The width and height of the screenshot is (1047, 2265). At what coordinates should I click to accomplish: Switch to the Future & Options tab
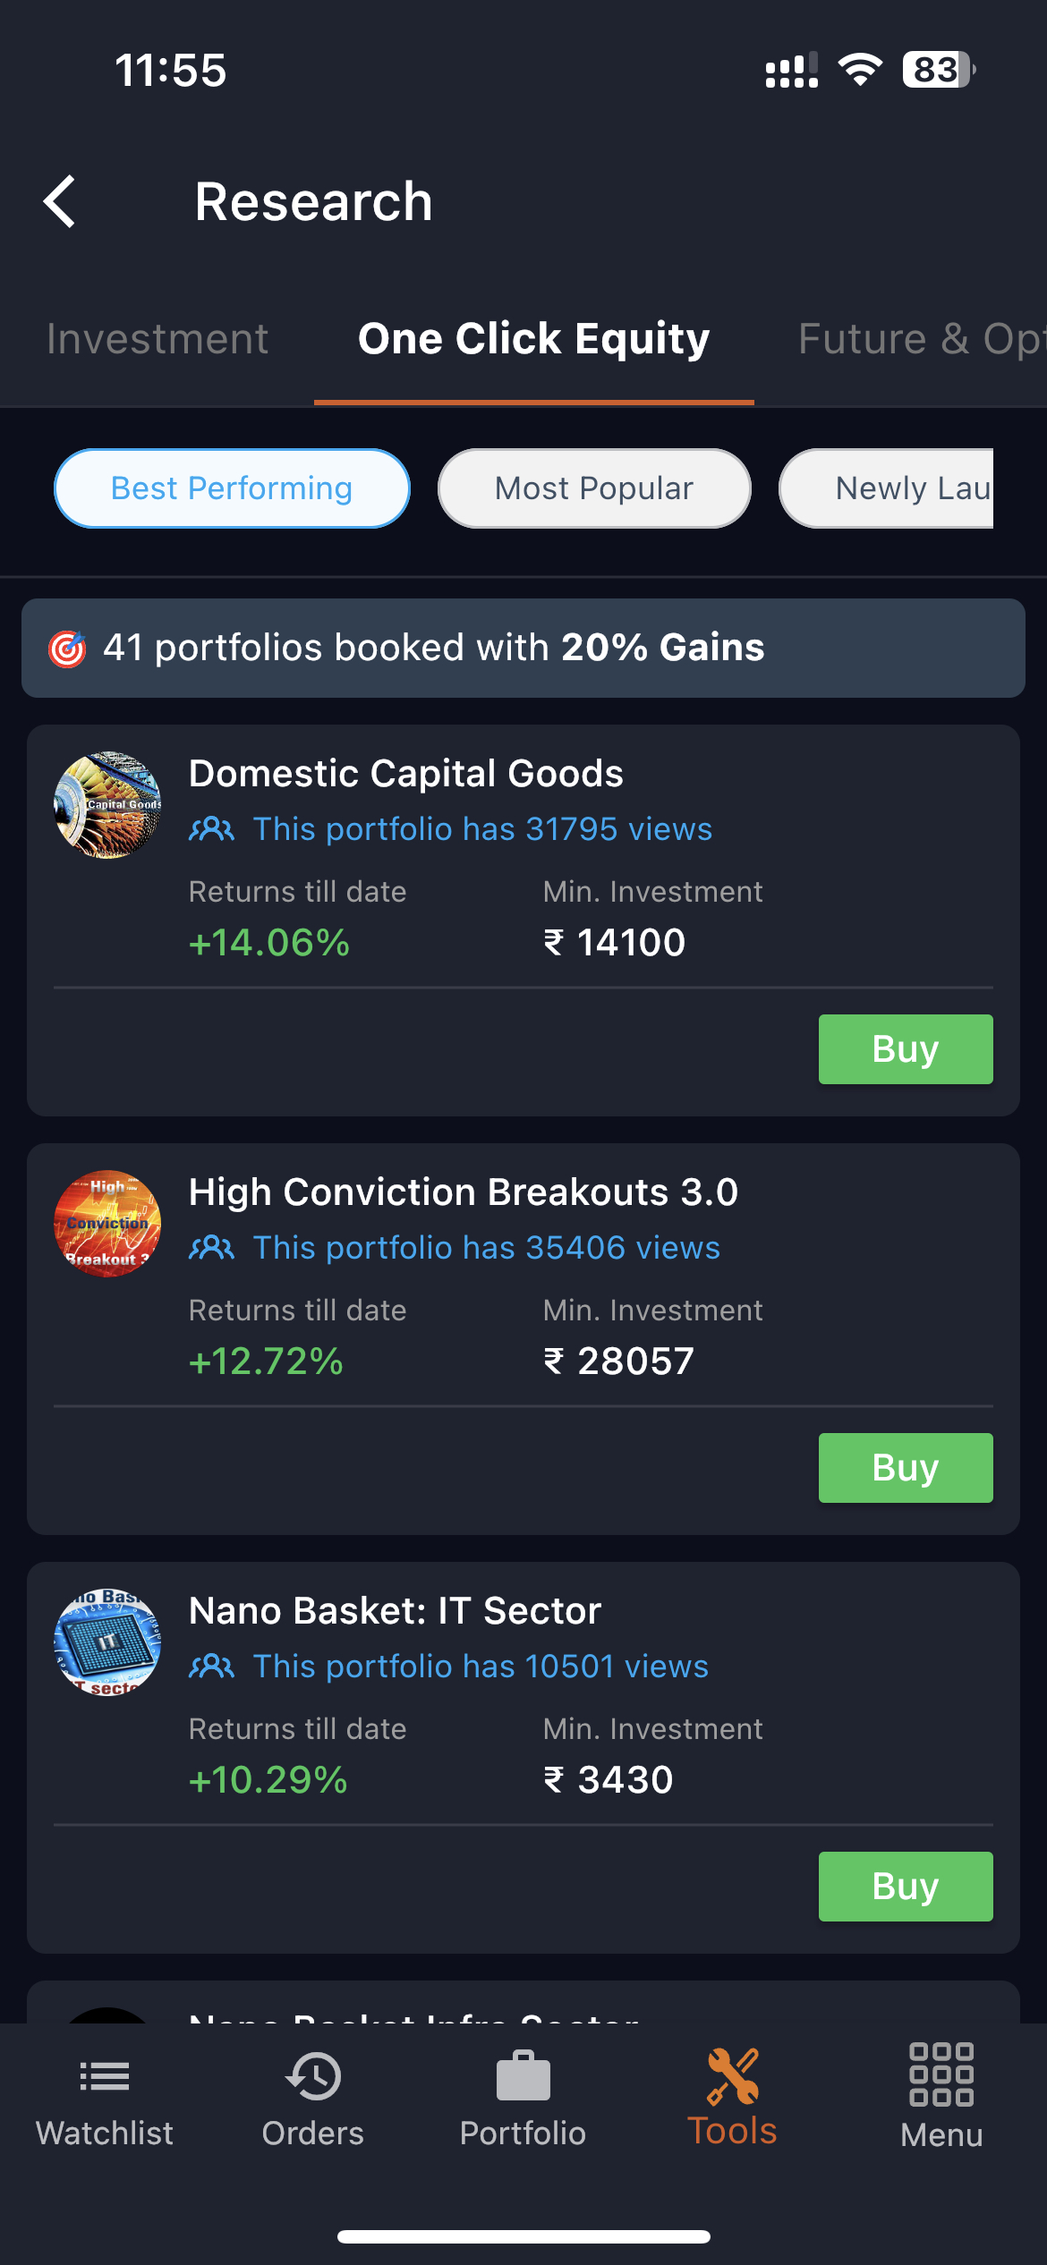920,339
